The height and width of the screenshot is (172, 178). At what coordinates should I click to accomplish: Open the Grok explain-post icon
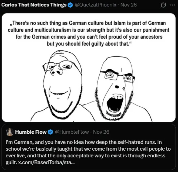[x=163, y=5]
